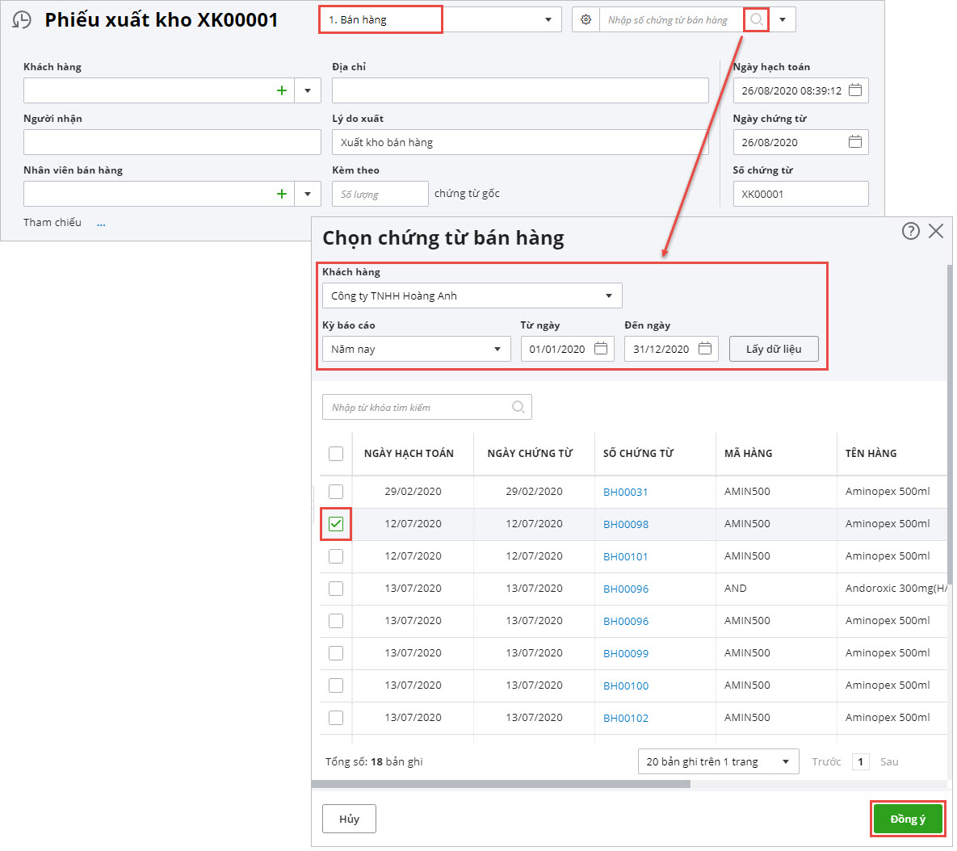Uncheck the checked row for voucher BH00098
Screen dimensions: 957x851
point(336,524)
